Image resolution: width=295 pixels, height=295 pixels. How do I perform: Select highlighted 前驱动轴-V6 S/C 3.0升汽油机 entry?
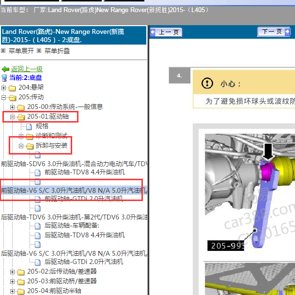coord(74,190)
